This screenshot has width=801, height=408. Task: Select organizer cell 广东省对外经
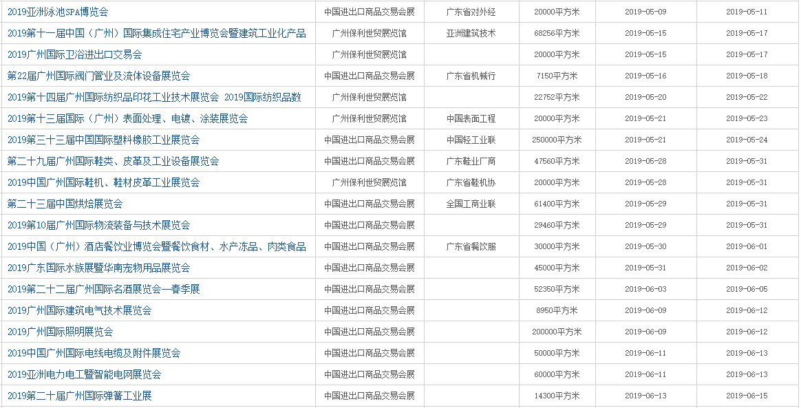pyautogui.click(x=471, y=12)
